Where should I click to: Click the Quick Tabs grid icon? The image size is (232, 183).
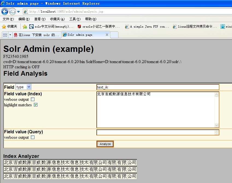click(x=5, y=35)
